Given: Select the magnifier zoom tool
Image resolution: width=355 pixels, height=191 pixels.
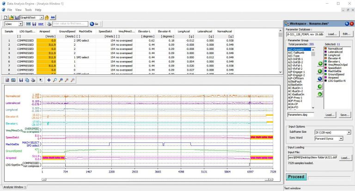Looking at the screenshot, I should [55, 80].
